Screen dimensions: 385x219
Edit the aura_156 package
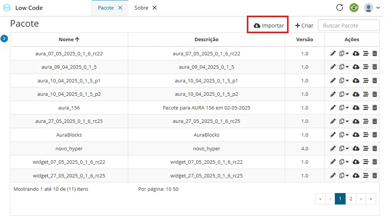tap(333, 108)
